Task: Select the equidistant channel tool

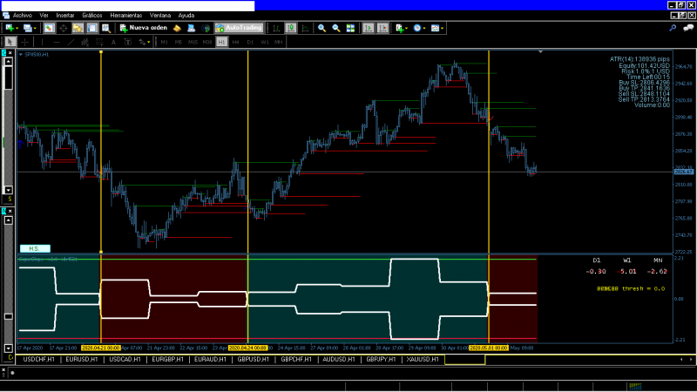Action: pyautogui.click(x=85, y=42)
